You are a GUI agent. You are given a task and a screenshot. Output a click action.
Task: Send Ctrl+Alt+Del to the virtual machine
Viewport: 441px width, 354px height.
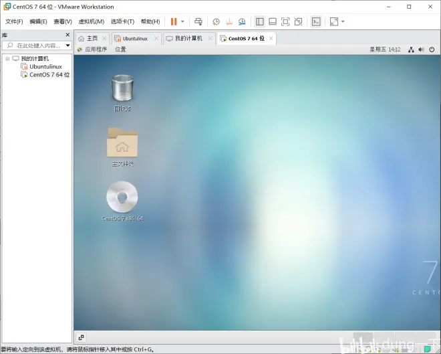pyautogui.click(x=198, y=21)
